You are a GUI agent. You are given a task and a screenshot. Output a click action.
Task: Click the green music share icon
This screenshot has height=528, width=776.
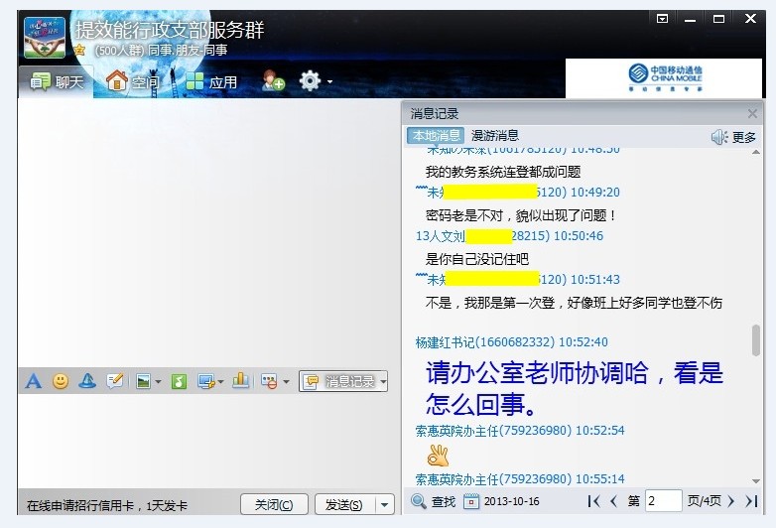pyautogui.click(x=179, y=381)
